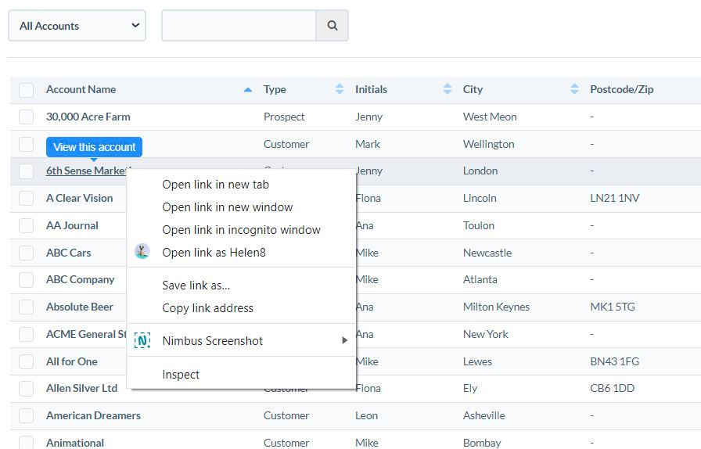Click the Type column sort icon
Viewport: 701px width, 449px height.
click(340, 89)
